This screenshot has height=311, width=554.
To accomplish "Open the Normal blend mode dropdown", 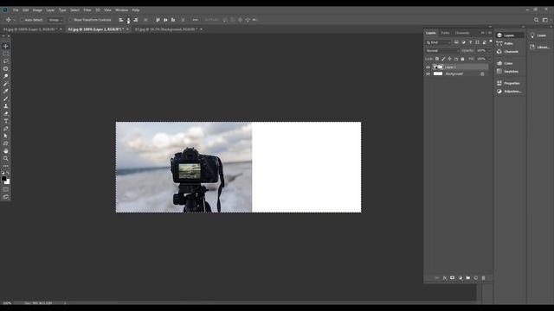I will coord(441,51).
